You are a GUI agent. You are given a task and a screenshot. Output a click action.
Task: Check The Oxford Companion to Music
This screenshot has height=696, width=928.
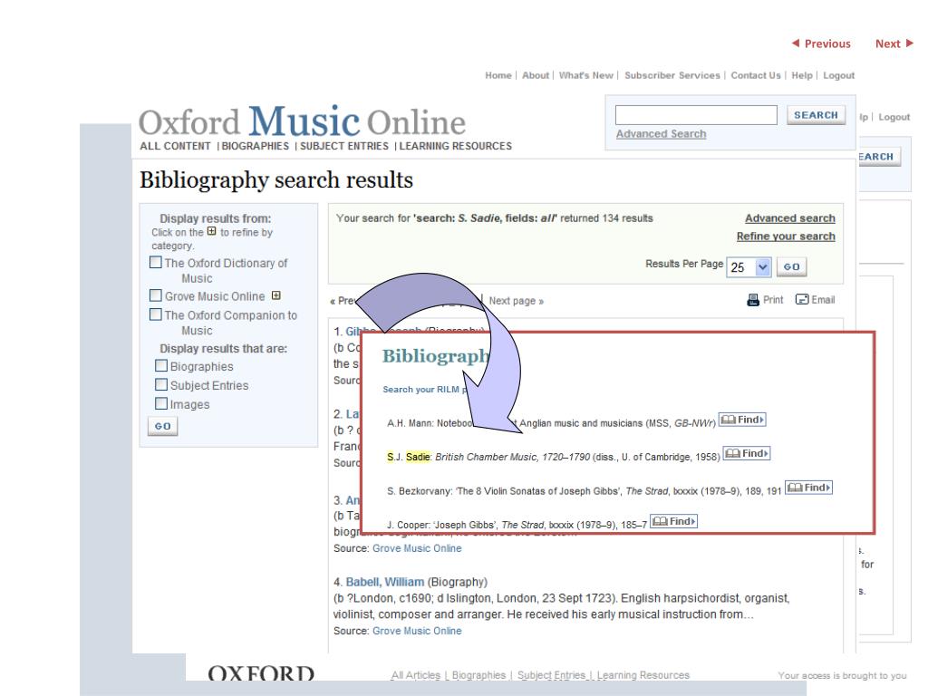(156, 314)
